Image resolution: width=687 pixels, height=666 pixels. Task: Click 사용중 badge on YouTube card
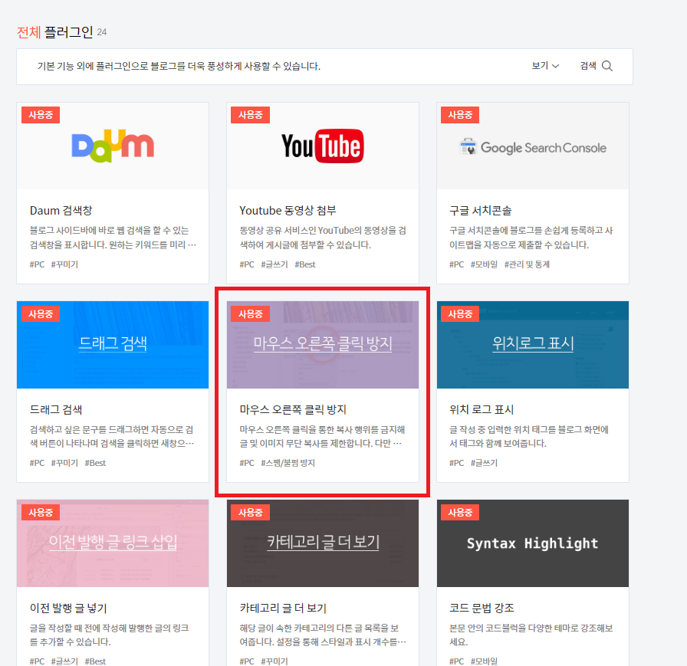pyautogui.click(x=250, y=115)
